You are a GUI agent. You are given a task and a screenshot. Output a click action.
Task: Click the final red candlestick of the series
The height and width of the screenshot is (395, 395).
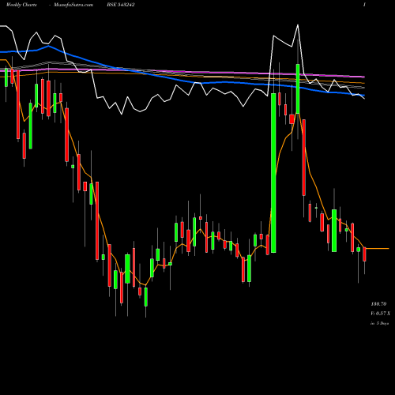pos(364,254)
